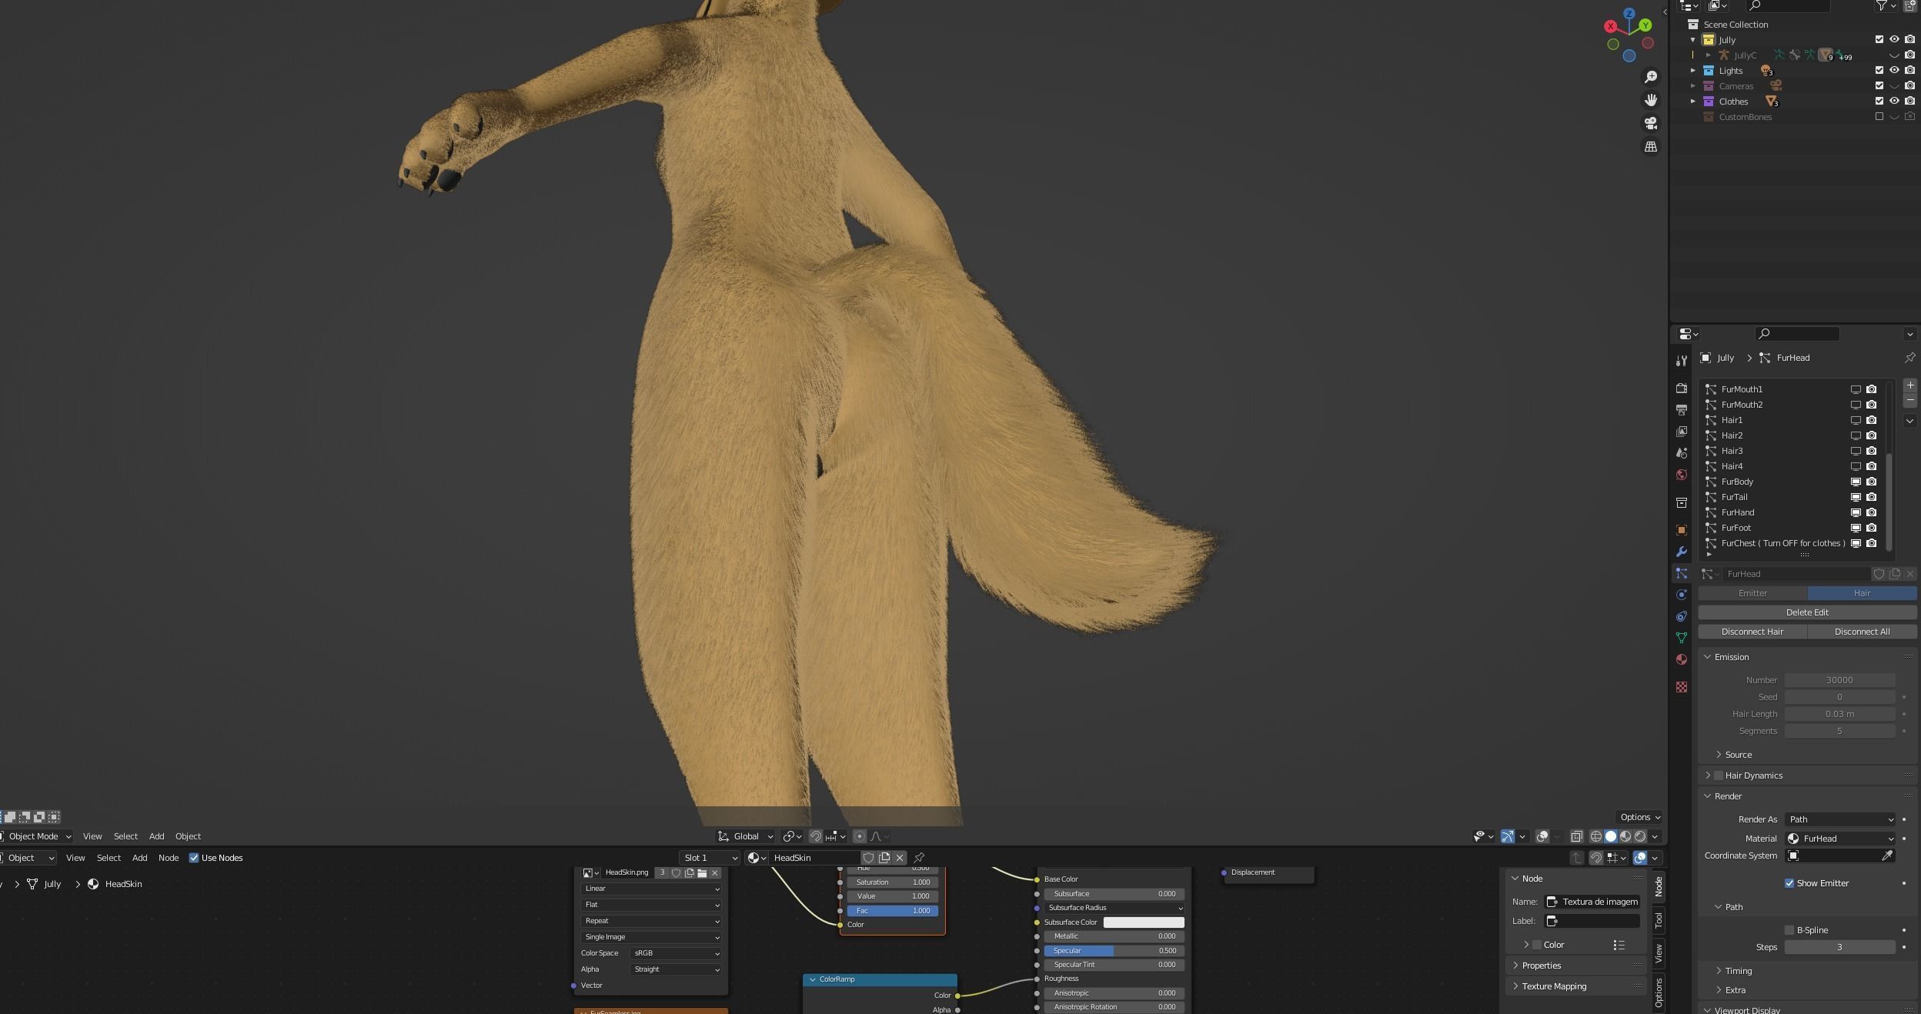Enable Hair Dynamics checkbox
Screen dimensions: 1921x1014
click(1719, 776)
